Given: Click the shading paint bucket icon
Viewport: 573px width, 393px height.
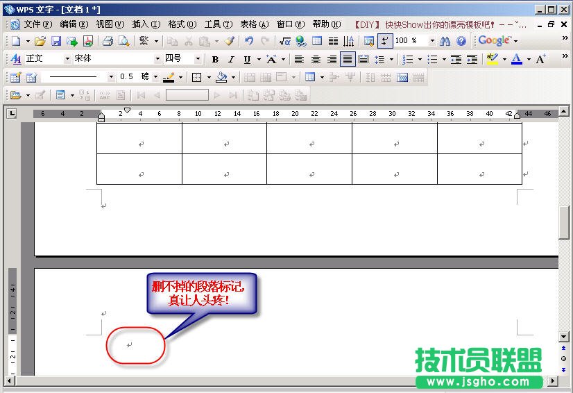Looking at the screenshot, I should (x=221, y=77).
